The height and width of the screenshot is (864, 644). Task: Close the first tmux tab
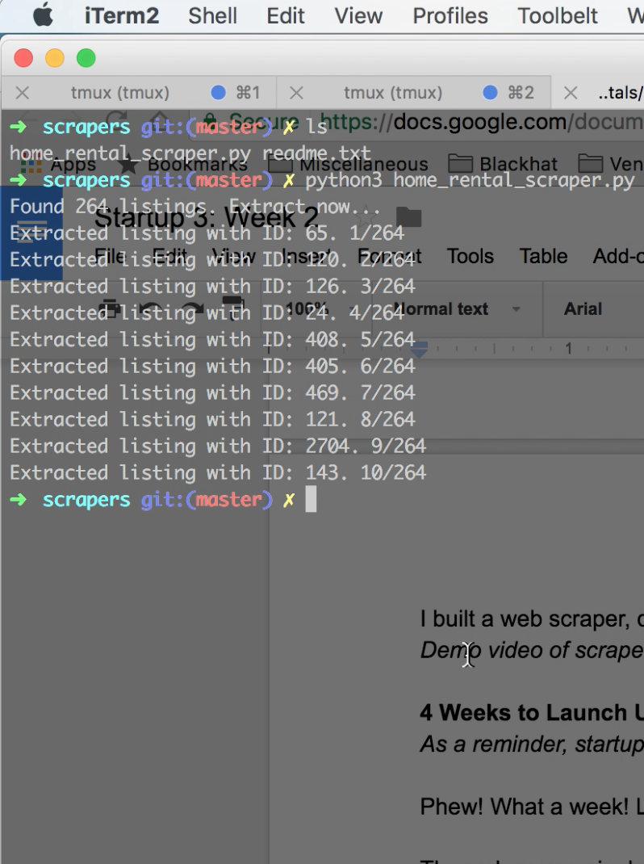pyautogui.click(x=23, y=93)
